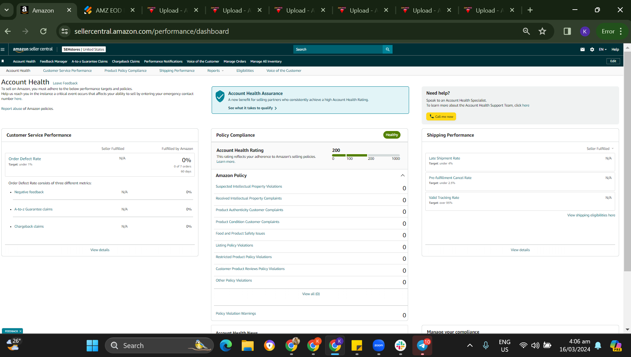
Task: Open the Chrome side panel icon
Action: [x=567, y=31]
